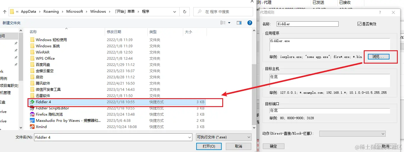Click 新建文件夹 button
Screen dimensions: 404x152
(x=12, y=23)
